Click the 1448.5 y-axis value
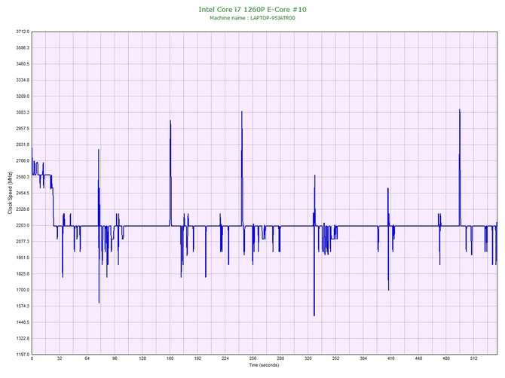Viewport: 505px width, 378px height. 23,322
